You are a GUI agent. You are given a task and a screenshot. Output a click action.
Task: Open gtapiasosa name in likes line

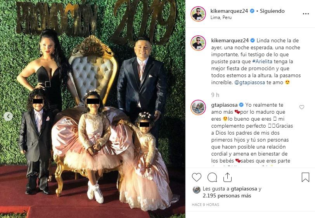pos(244,189)
